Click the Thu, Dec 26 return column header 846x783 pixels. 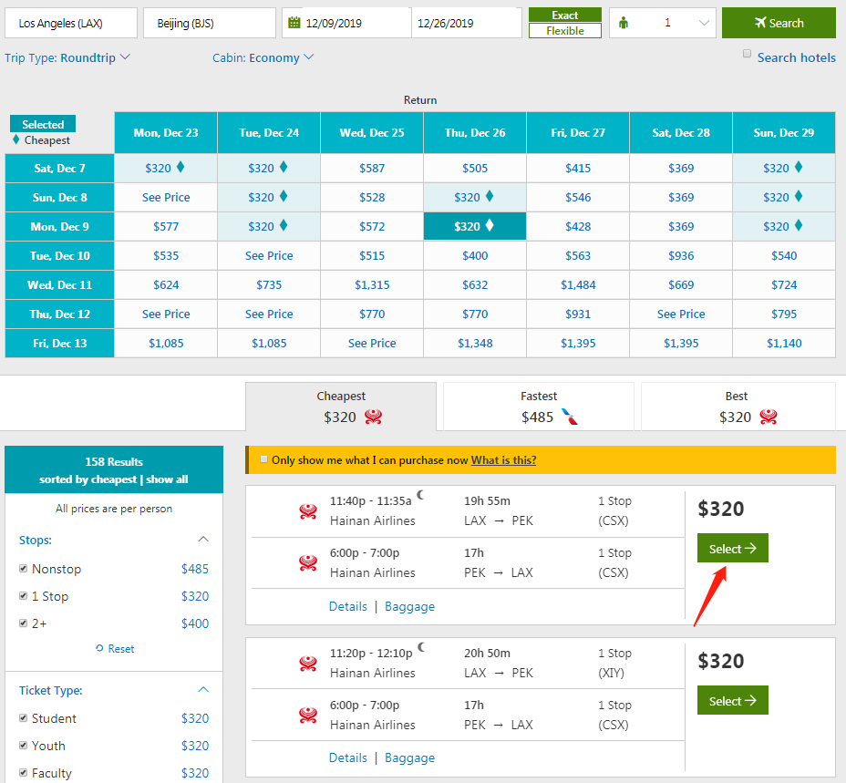point(475,133)
